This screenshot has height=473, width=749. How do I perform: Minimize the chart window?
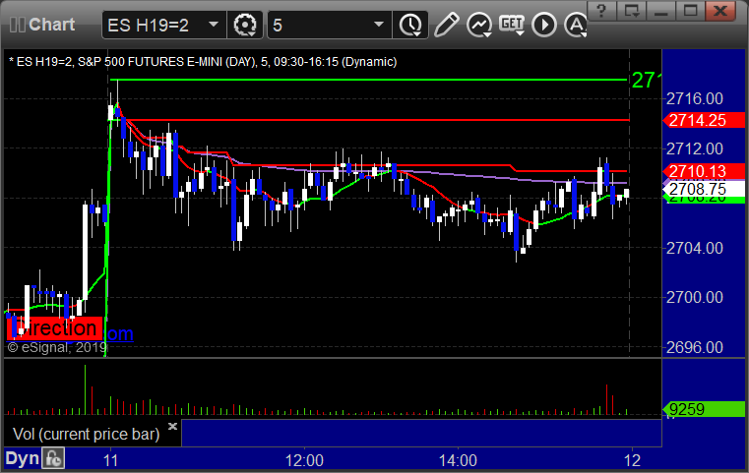pyautogui.click(x=660, y=11)
